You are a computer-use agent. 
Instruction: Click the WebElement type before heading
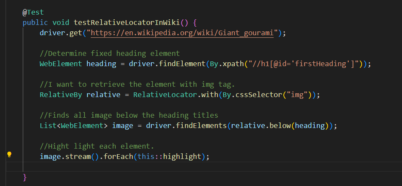(61, 64)
